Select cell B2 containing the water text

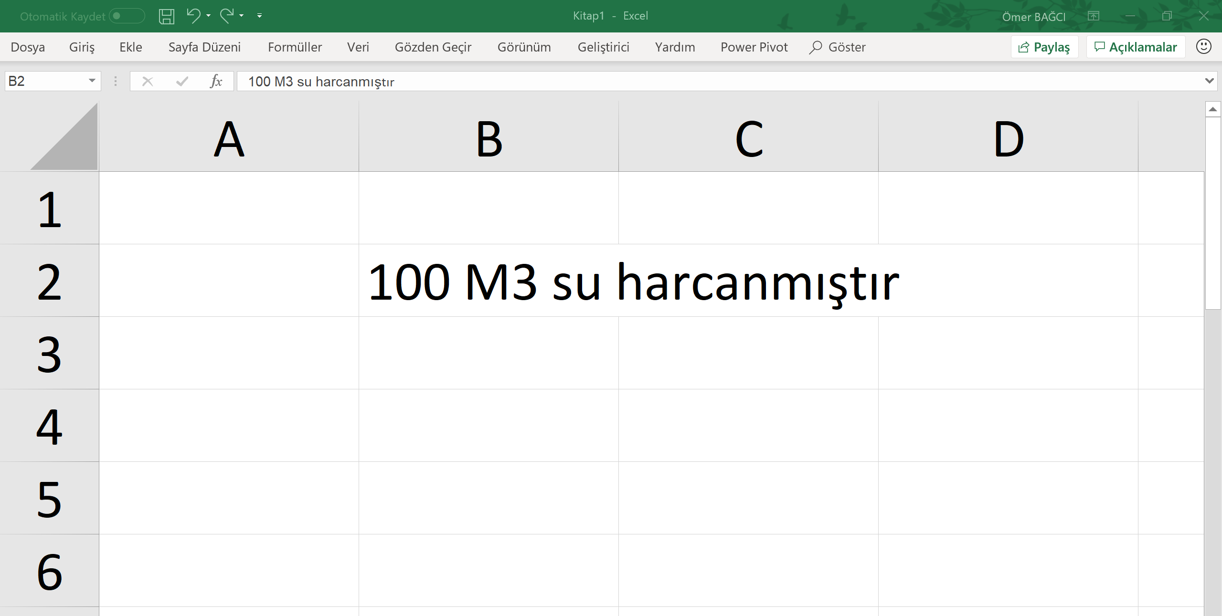(488, 281)
